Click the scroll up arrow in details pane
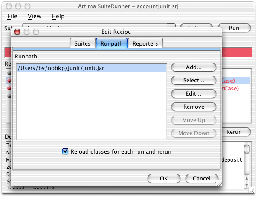The image size is (258, 197). [x=246, y=178]
